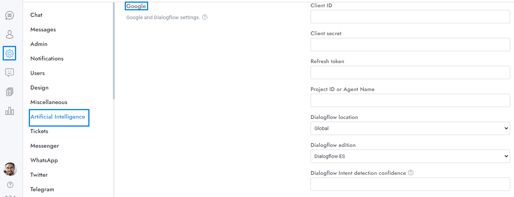Click into the Client ID field

click(x=410, y=17)
